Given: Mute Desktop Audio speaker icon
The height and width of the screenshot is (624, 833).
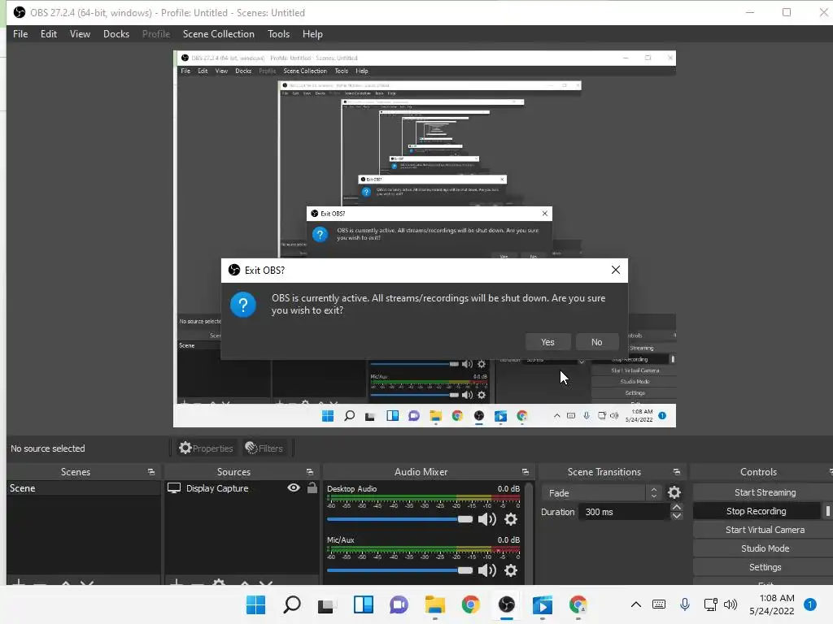Looking at the screenshot, I should coord(486,519).
